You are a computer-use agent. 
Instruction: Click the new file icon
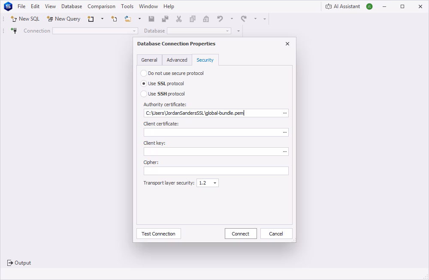coord(114,19)
